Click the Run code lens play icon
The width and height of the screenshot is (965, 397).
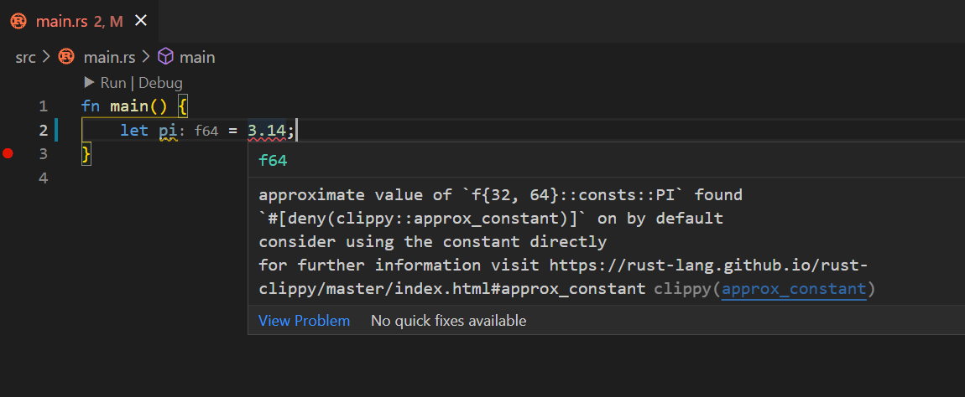pyautogui.click(x=90, y=83)
